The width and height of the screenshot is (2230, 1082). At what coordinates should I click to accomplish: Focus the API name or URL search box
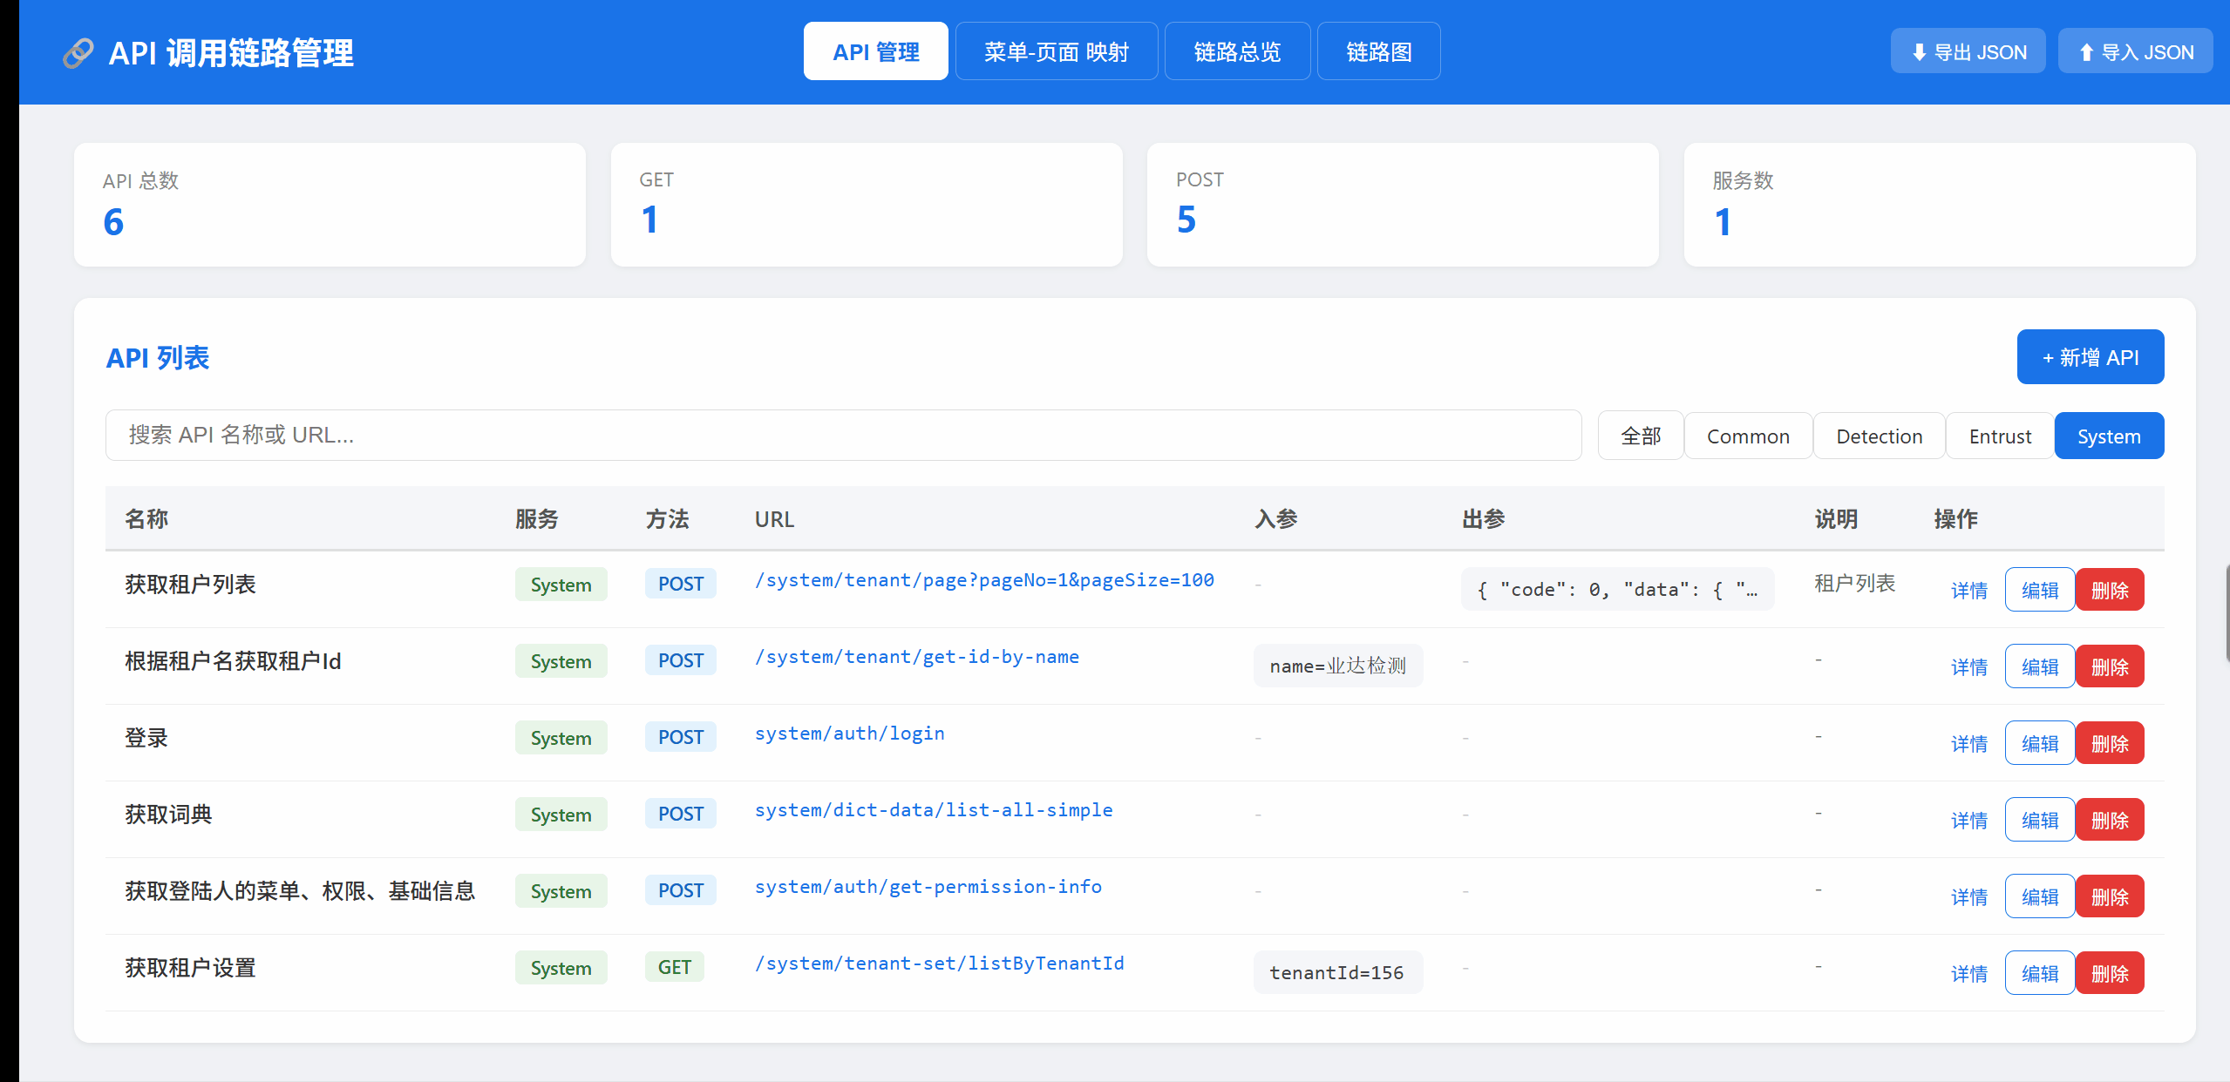[843, 435]
